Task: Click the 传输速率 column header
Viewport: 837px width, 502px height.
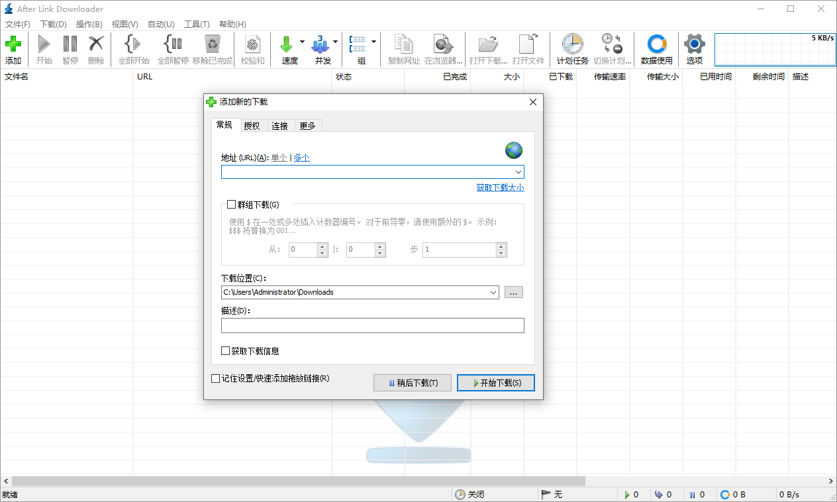Action: click(x=603, y=77)
